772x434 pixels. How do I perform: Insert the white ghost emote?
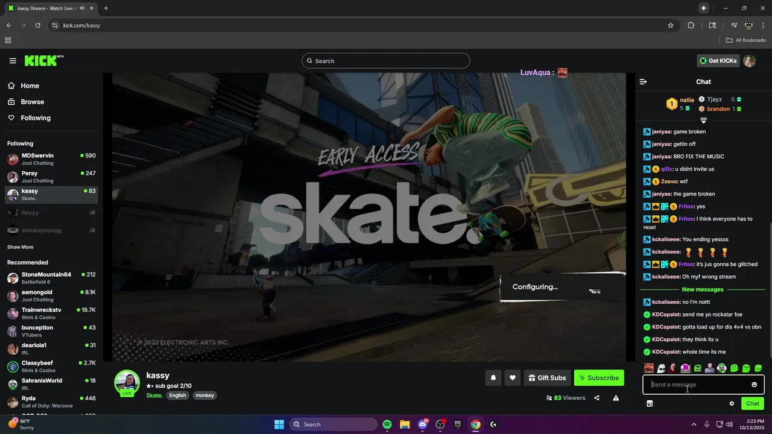click(661, 368)
